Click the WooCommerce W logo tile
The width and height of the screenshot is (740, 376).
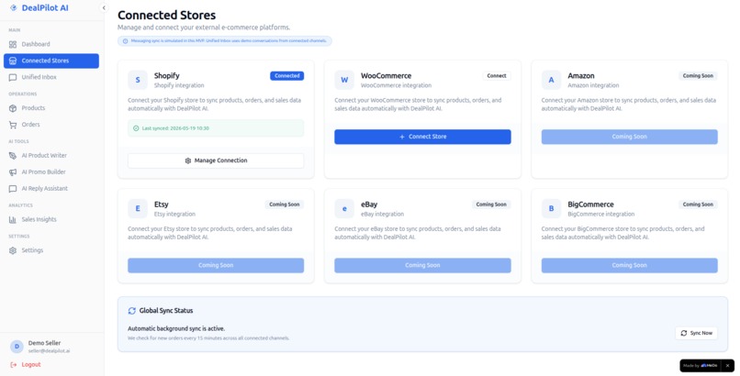point(344,80)
